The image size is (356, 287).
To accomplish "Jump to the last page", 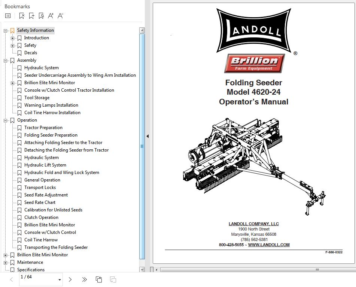I will (x=85, y=280).
